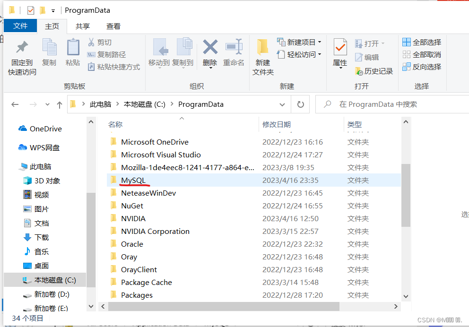Click New folder (新建文件夹) icon
The width and height of the screenshot is (469, 327).
coord(262,47)
